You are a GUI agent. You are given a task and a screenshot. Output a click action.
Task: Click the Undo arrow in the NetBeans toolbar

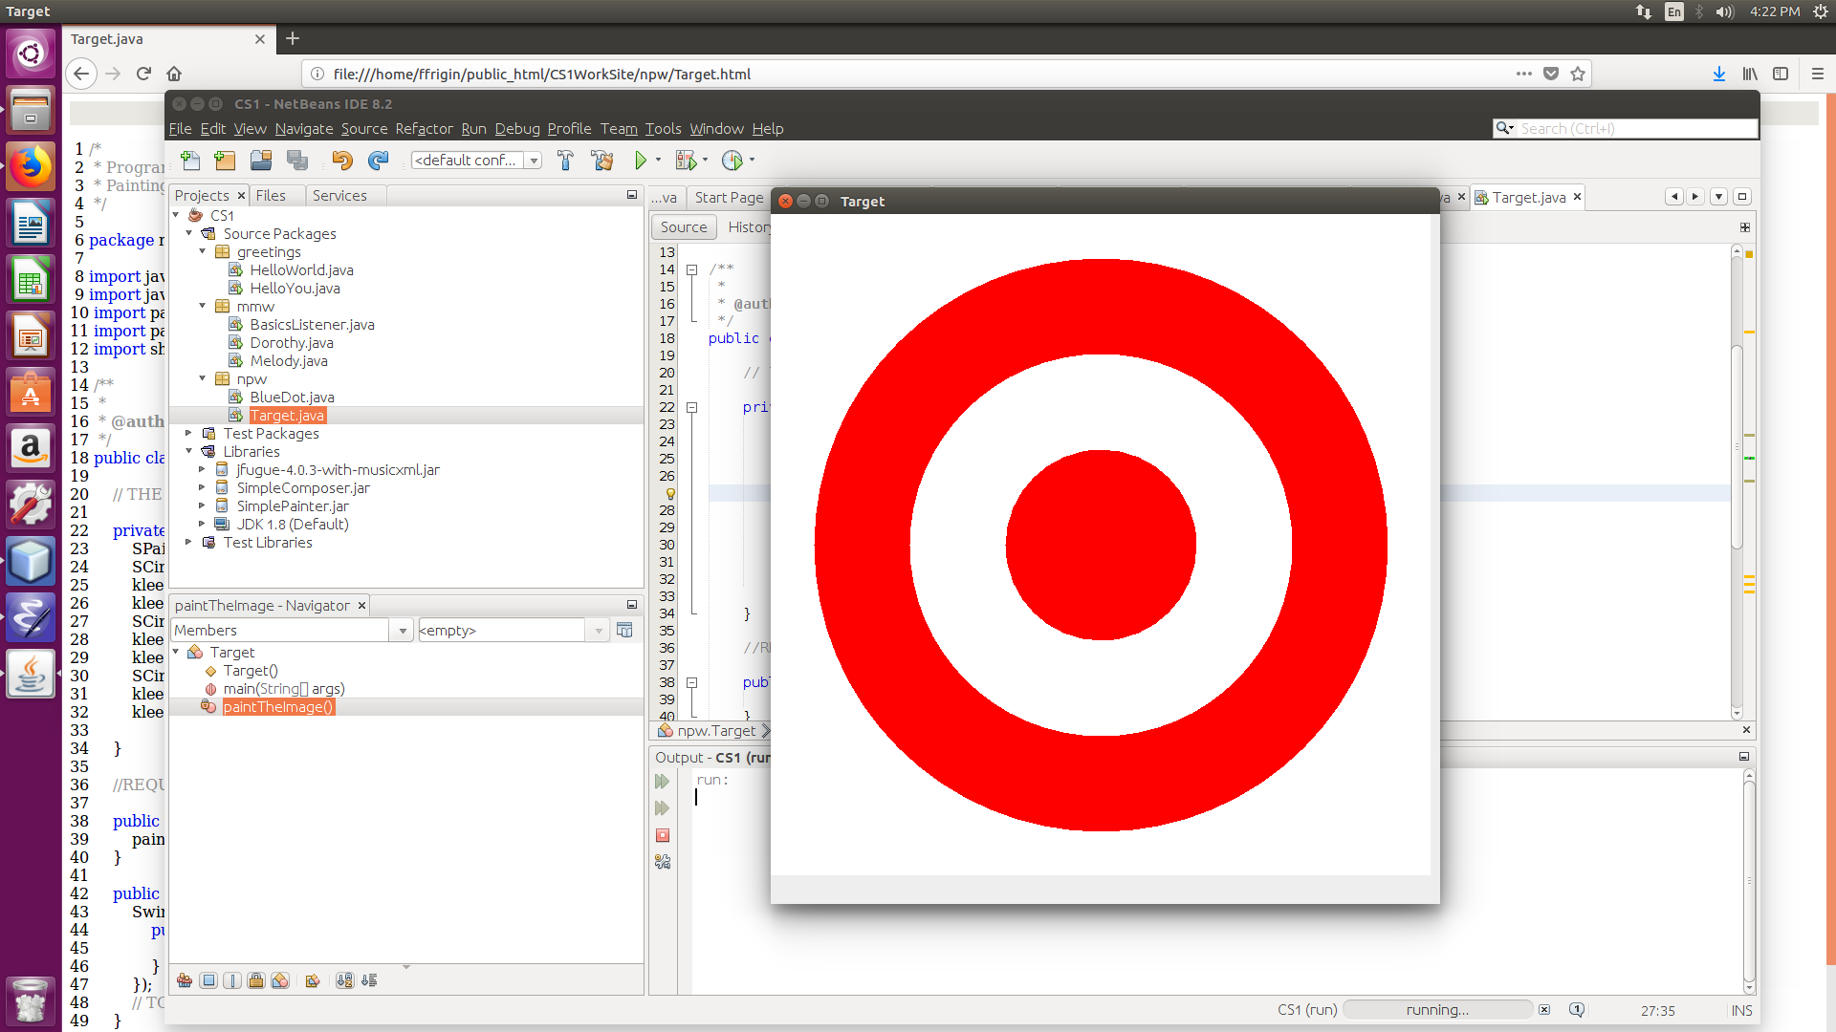click(342, 161)
